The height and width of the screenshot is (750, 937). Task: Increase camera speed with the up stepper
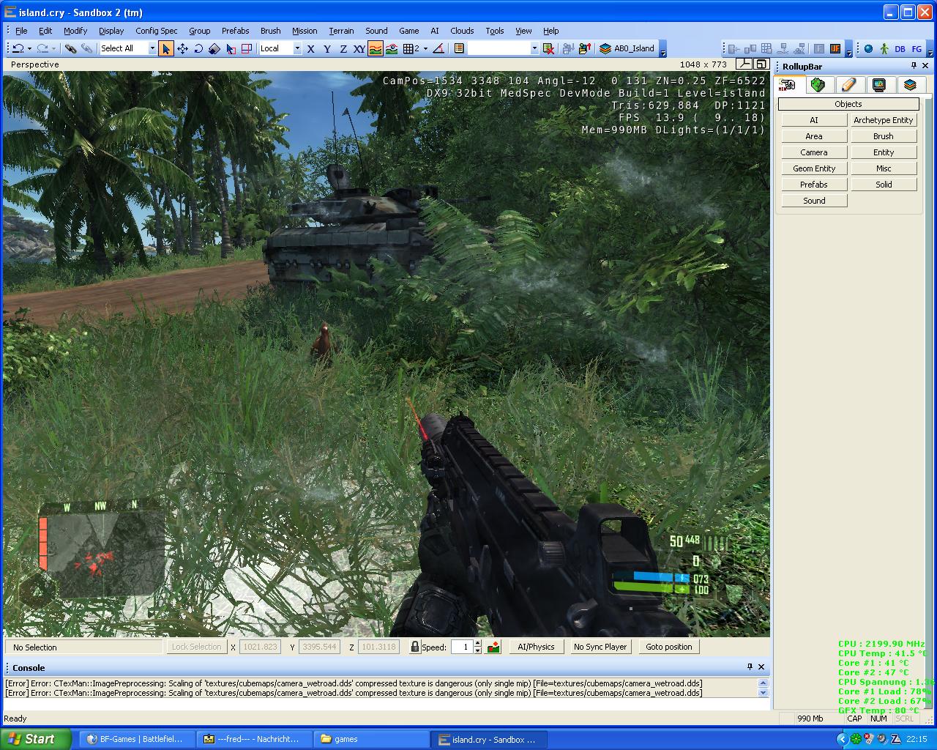click(x=477, y=643)
